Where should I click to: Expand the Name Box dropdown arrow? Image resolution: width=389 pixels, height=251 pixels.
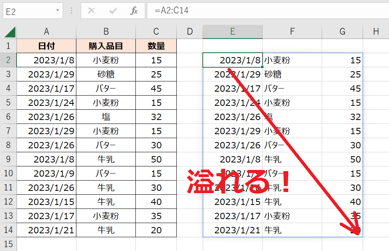click(58, 11)
